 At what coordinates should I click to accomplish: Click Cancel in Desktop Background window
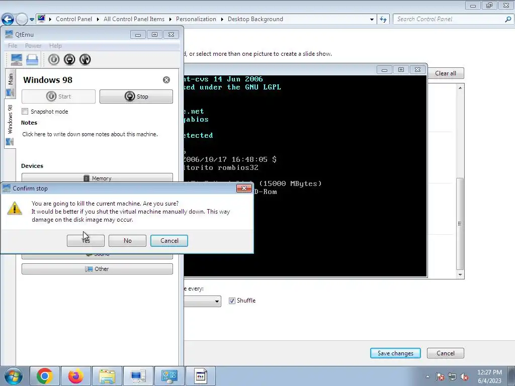446,353
